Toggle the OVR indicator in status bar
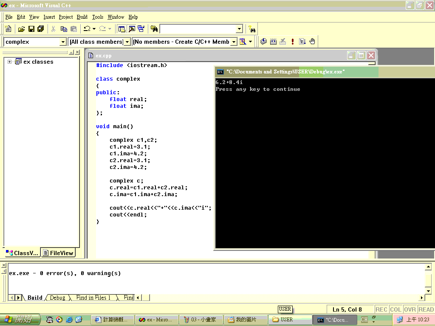The image size is (435, 326). coord(410,309)
